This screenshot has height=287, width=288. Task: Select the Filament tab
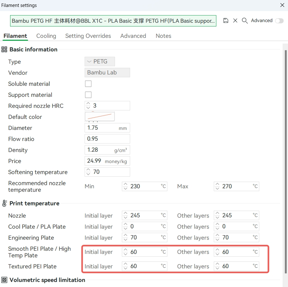coord(15,36)
